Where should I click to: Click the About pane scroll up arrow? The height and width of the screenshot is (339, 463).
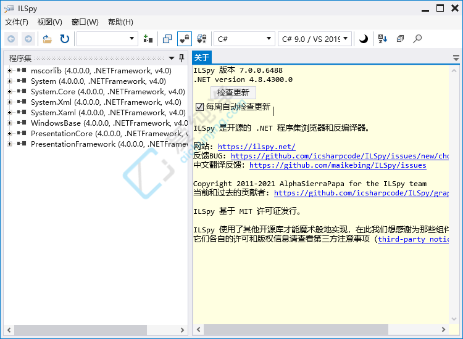tap(454, 71)
